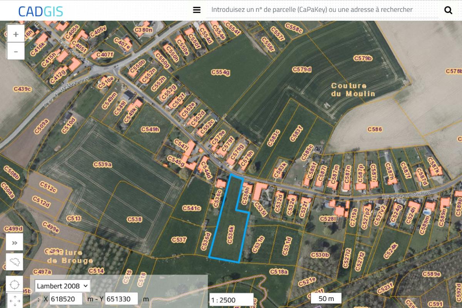This screenshot has height=308, width=462.
Task: Click the 1 : 2500 scale field
Action: coord(231,300)
